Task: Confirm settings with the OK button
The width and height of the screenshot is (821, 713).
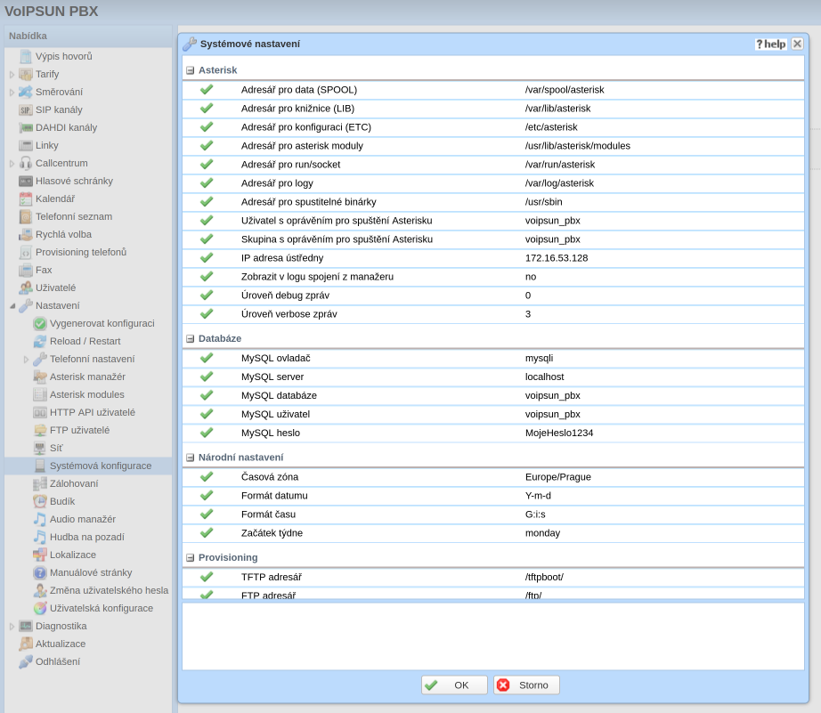Action: tap(454, 685)
